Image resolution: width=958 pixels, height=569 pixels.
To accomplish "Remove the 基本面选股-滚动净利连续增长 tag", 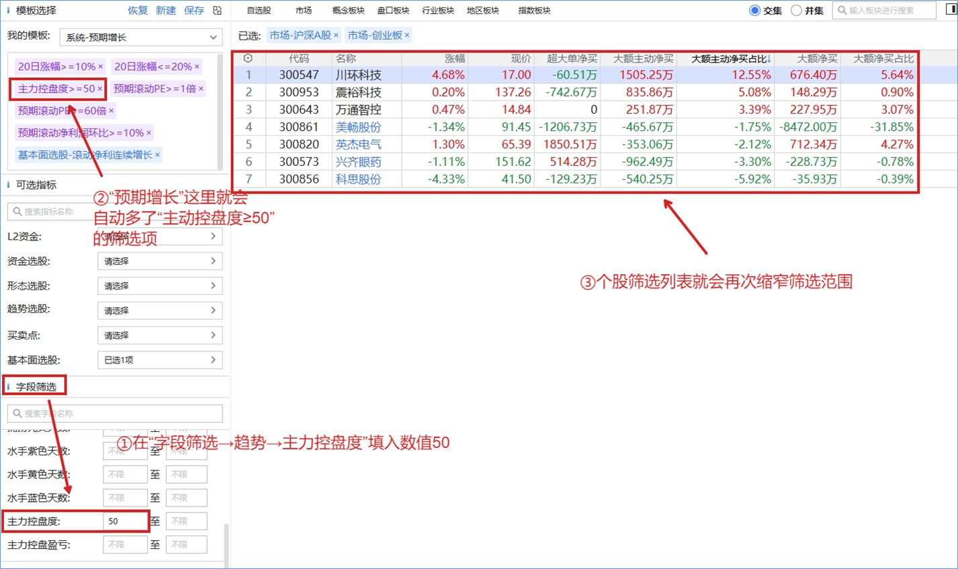I will coord(157,155).
